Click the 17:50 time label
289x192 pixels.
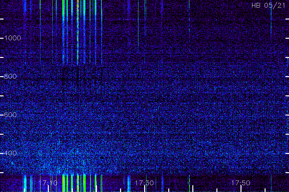pyautogui.click(x=241, y=183)
